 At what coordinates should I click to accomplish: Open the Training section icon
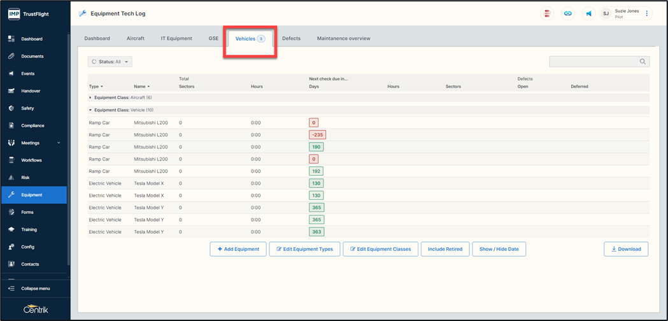click(x=11, y=229)
